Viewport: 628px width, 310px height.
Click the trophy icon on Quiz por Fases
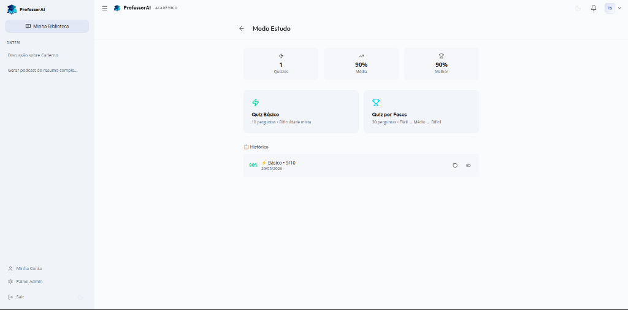[376, 103]
